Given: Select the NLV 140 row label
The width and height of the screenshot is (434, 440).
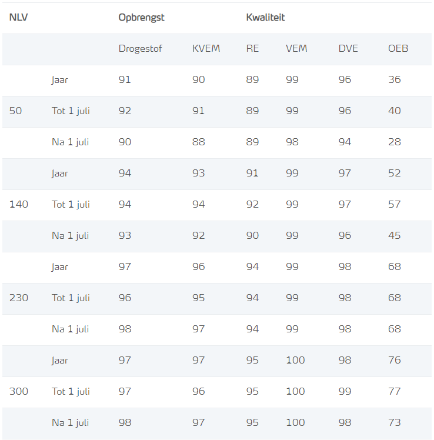Looking at the screenshot, I should click(19, 204).
